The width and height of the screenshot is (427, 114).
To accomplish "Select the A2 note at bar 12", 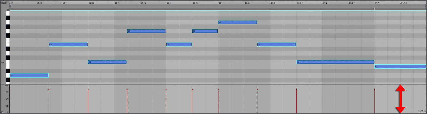I will 29,75.
